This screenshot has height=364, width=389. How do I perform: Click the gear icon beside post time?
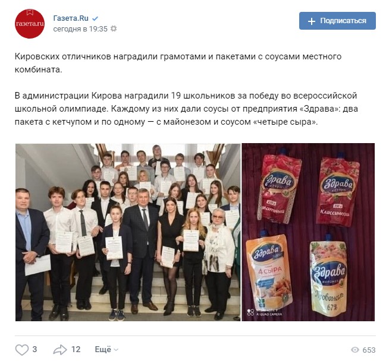(x=114, y=29)
